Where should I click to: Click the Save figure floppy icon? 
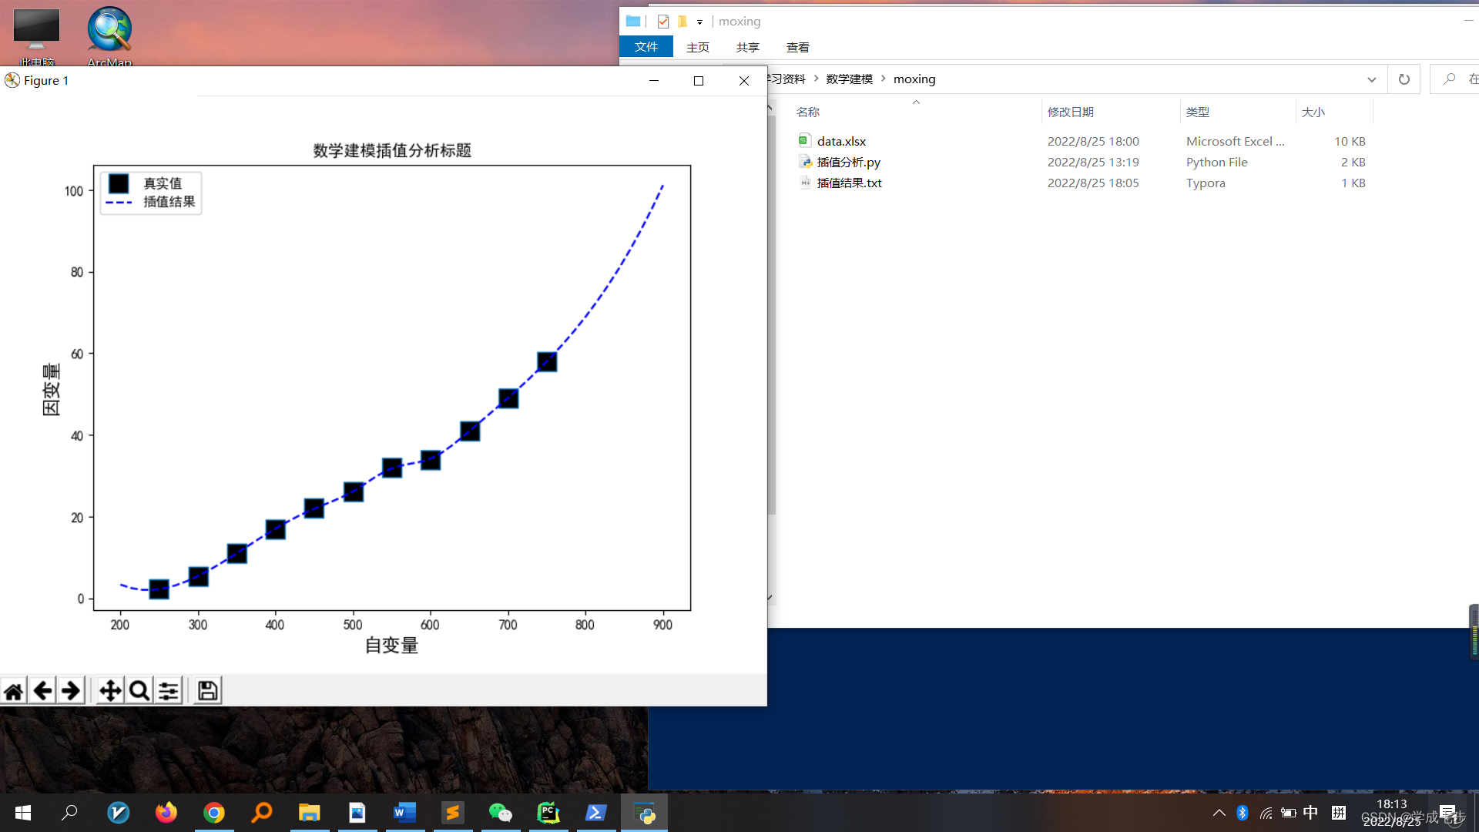click(207, 691)
